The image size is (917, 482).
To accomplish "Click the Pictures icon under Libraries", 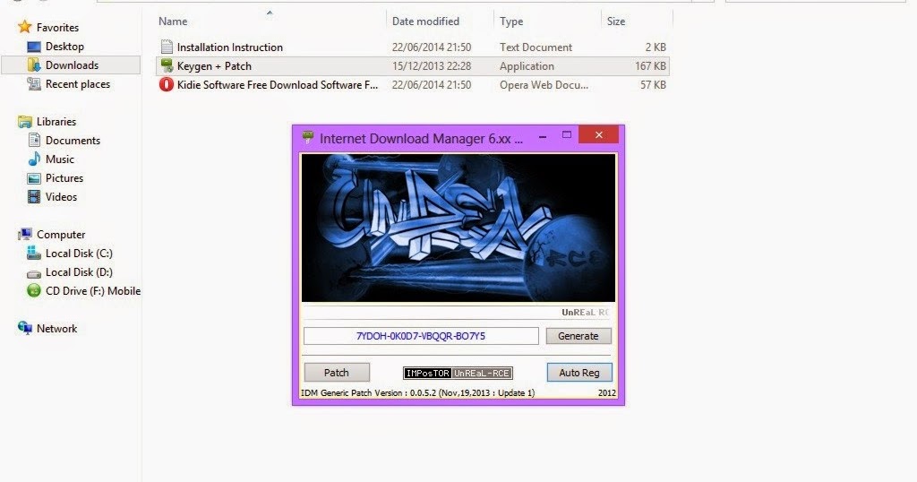I will [x=34, y=177].
